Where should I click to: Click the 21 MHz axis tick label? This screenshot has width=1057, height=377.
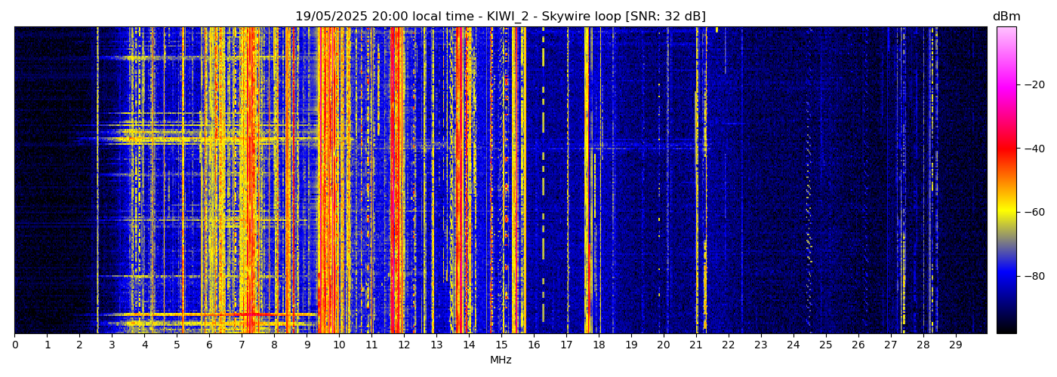click(x=696, y=345)
